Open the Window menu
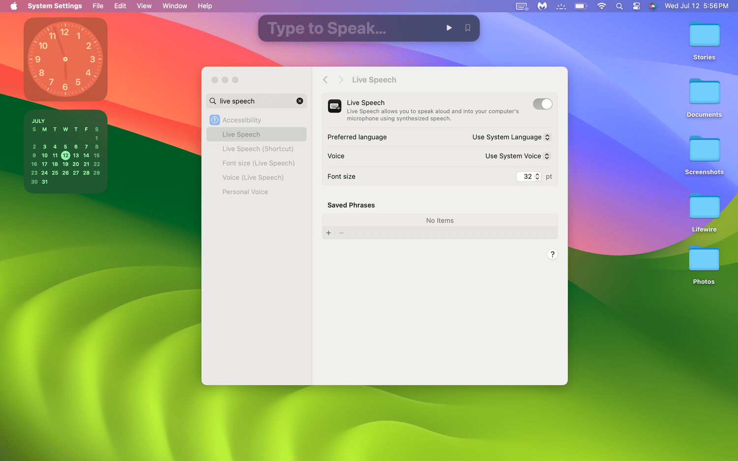This screenshot has height=461, width=738. tap(175, 6)
